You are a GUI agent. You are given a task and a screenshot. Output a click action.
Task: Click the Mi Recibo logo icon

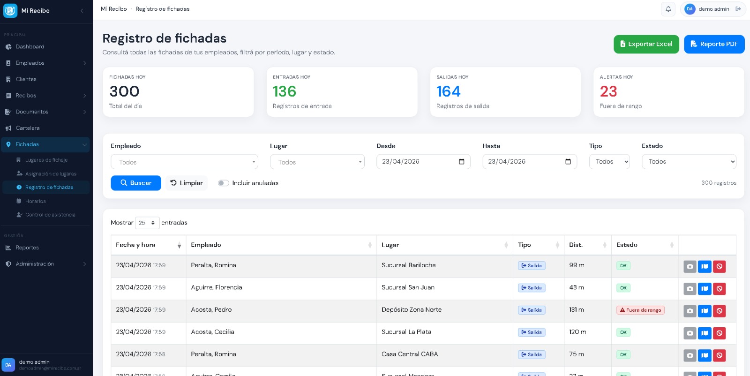(x=10, y=10)
